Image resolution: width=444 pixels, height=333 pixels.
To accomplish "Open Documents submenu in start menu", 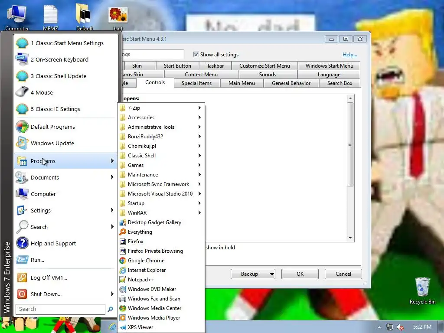I will pyautogui.click(x=65, y=177).
